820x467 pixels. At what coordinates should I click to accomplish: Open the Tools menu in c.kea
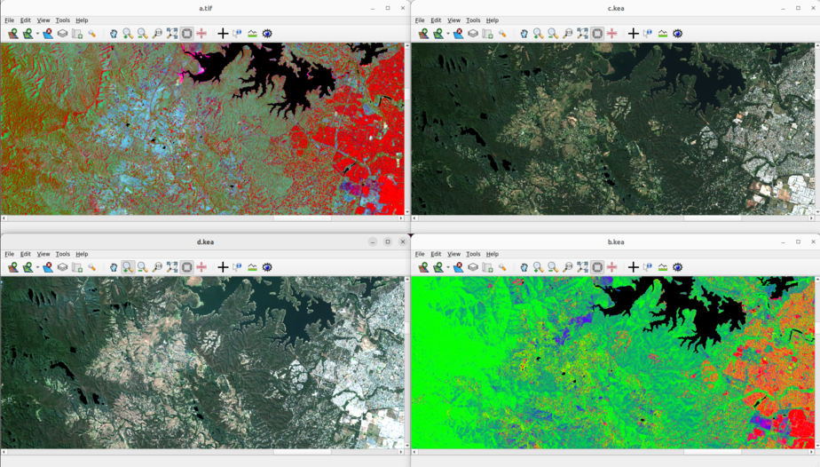(473, 20)
